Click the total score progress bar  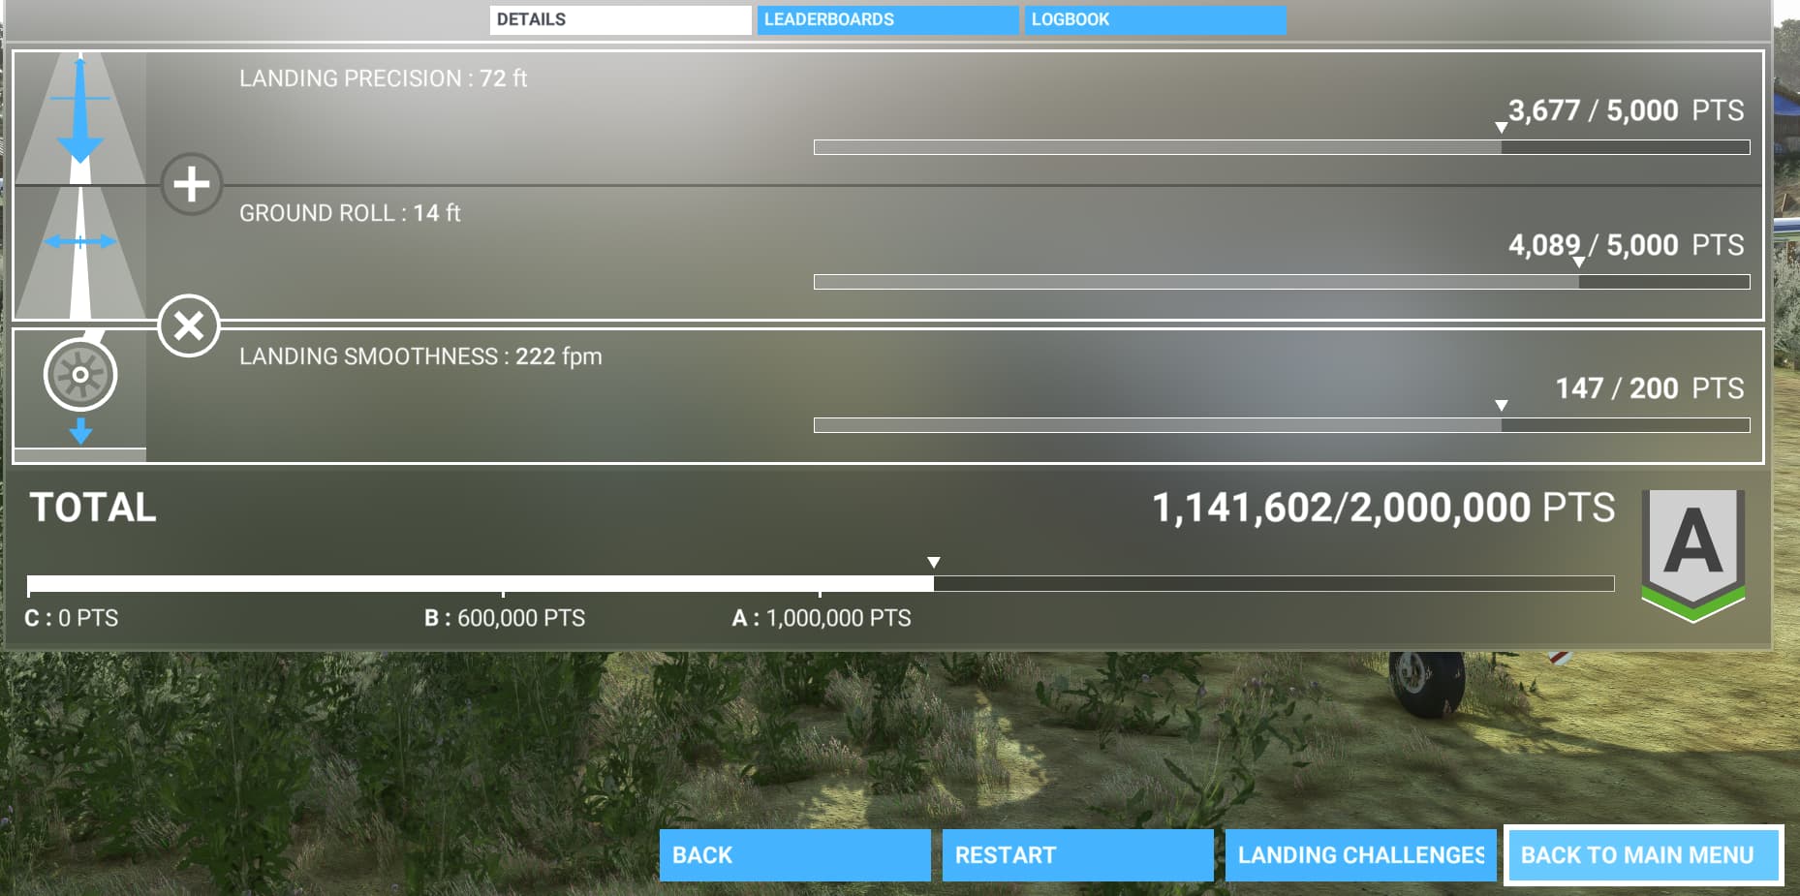pyautogui.click(x=821, y=584)
